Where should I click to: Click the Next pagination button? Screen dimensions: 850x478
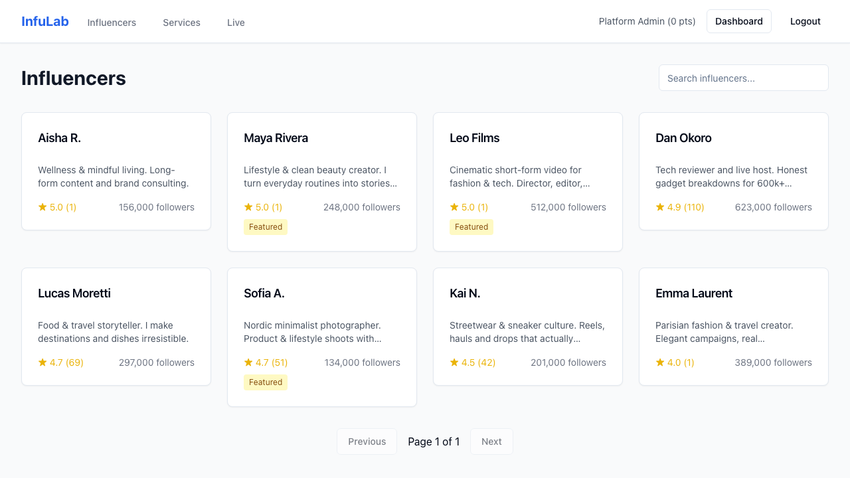(x=491, y=441)
